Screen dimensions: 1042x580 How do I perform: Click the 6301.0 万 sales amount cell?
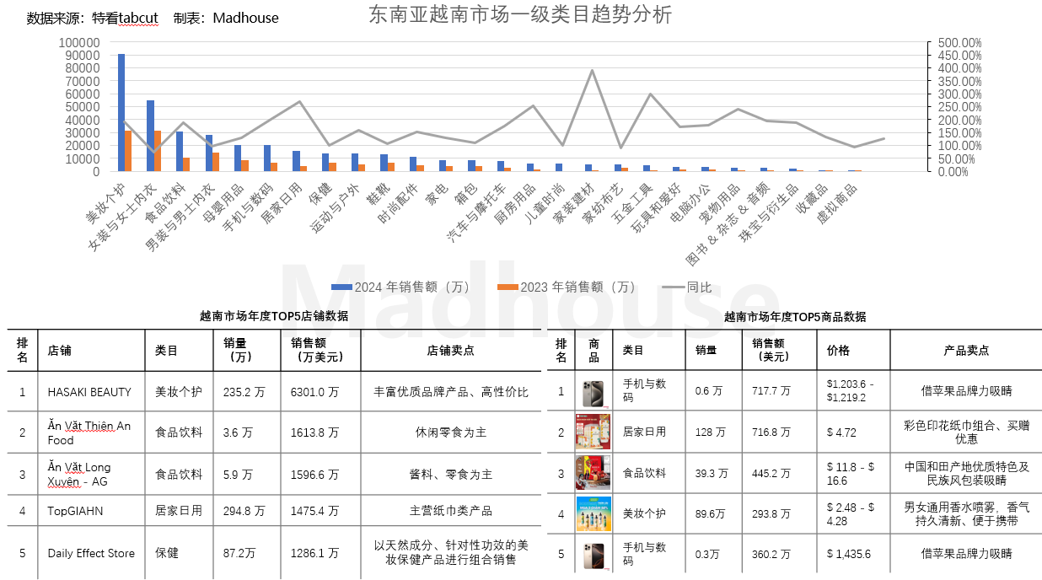point(314,391)
